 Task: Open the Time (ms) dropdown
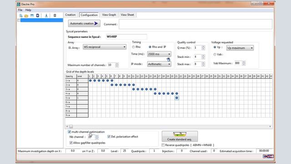pos(159,54)
